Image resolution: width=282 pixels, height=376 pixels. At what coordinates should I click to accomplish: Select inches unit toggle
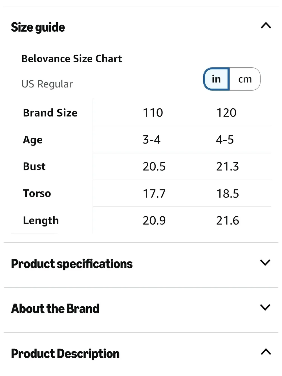(217, 79)
